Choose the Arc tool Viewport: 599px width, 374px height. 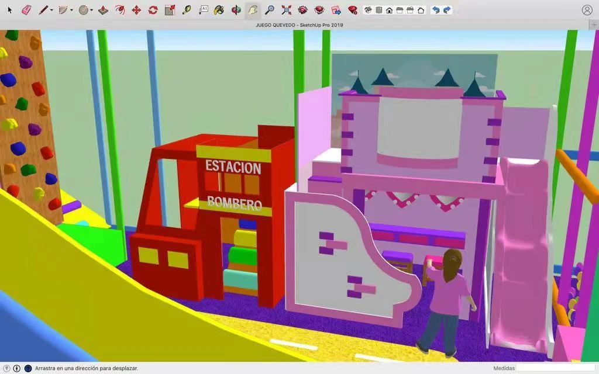click(63, 10)
